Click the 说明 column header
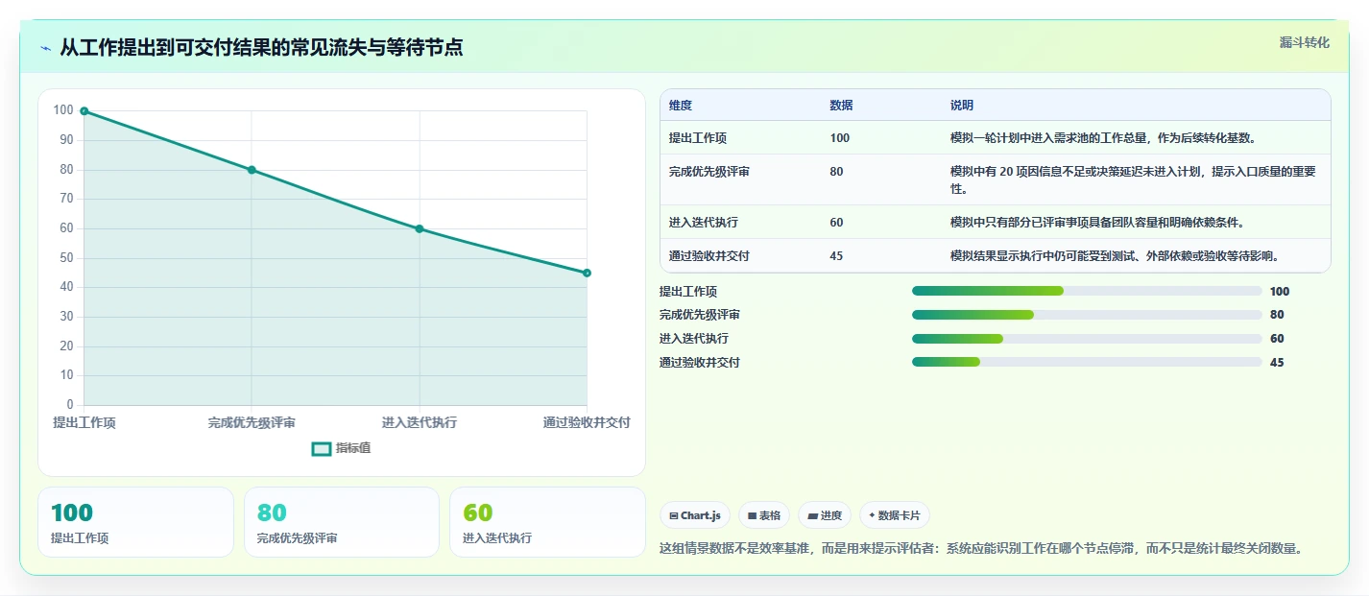This screenshot has width=1369, height=596. (962, 106)
